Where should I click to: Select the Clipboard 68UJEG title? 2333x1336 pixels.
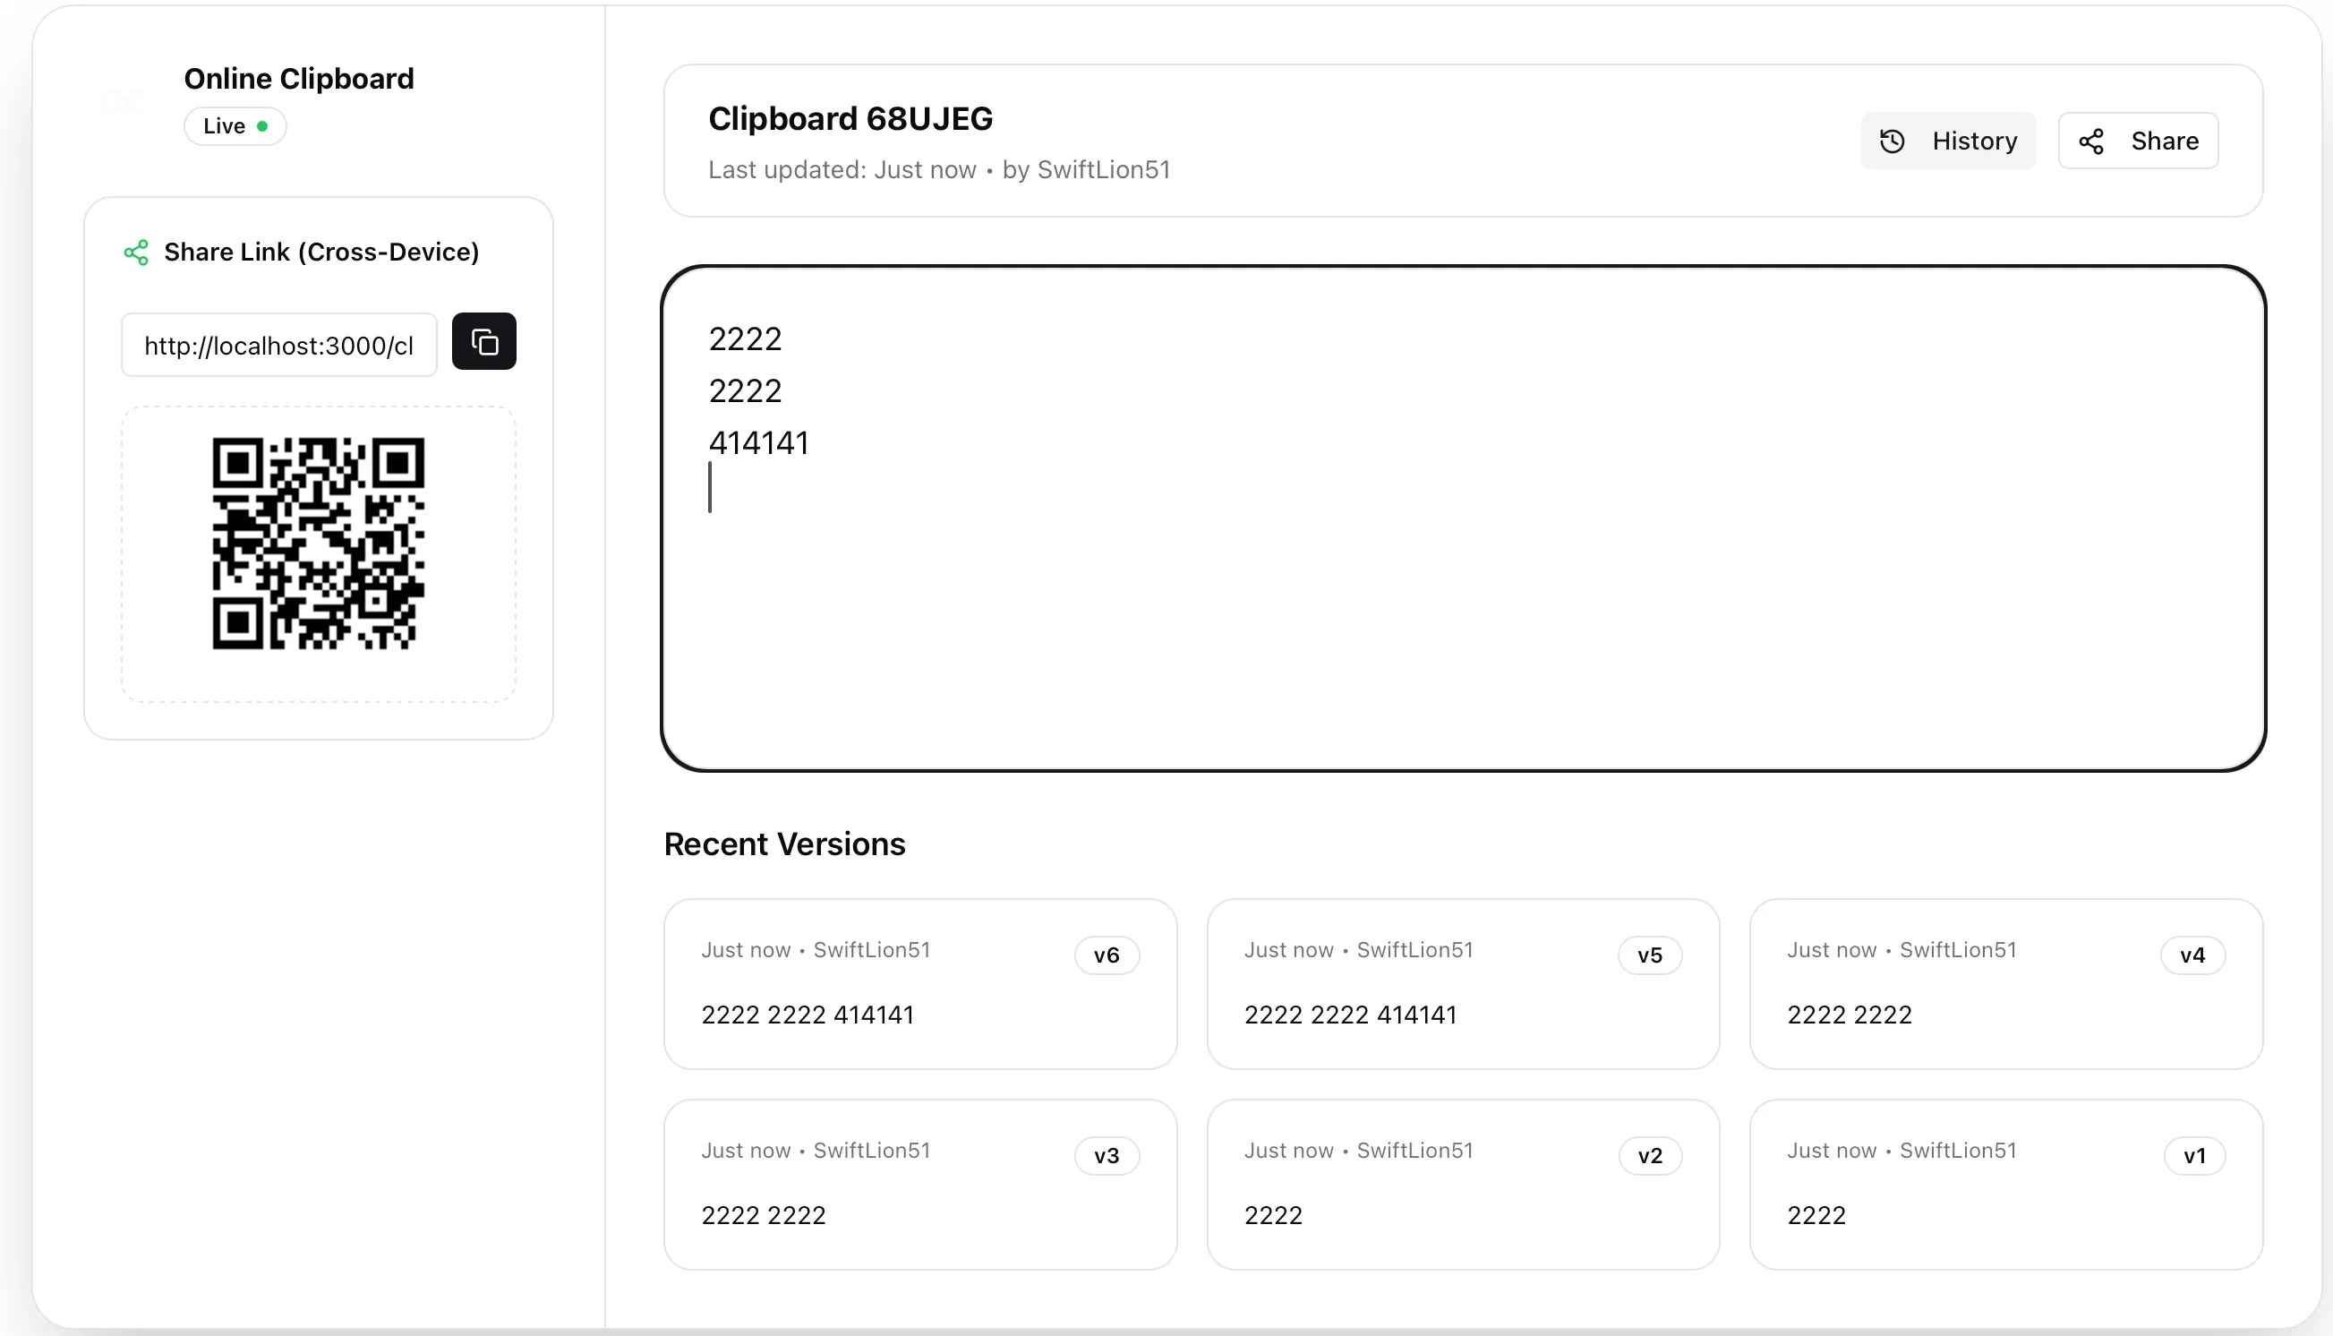pos(850,118)
